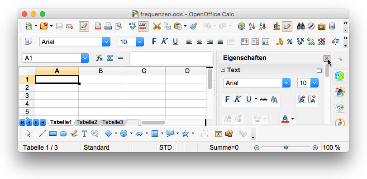Click the Print icon
This screenshot has width=367, height=179.
click(x=108, y=26)
